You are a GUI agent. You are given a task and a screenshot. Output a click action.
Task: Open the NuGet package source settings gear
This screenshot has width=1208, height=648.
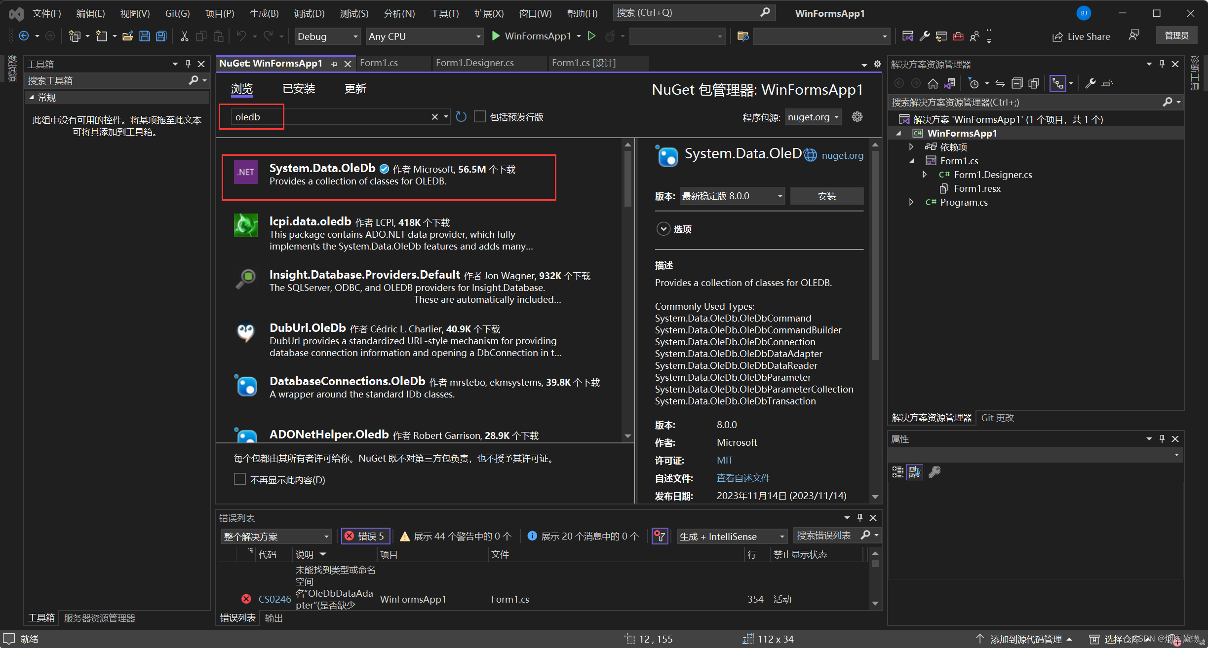(x=857, y=117)
